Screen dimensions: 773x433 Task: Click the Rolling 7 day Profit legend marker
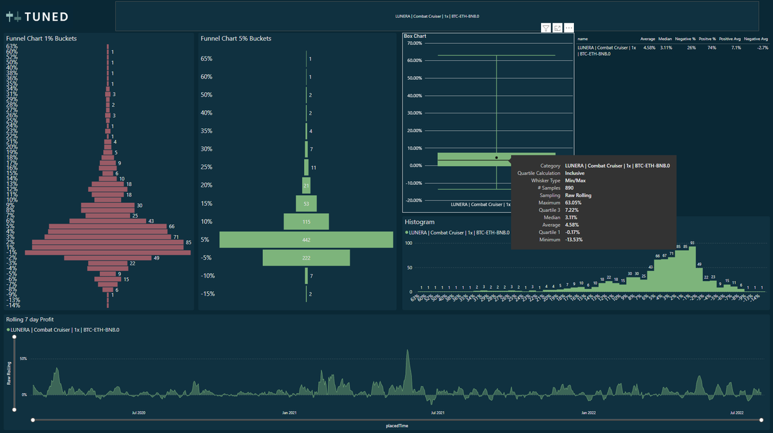tap(9, 329)
